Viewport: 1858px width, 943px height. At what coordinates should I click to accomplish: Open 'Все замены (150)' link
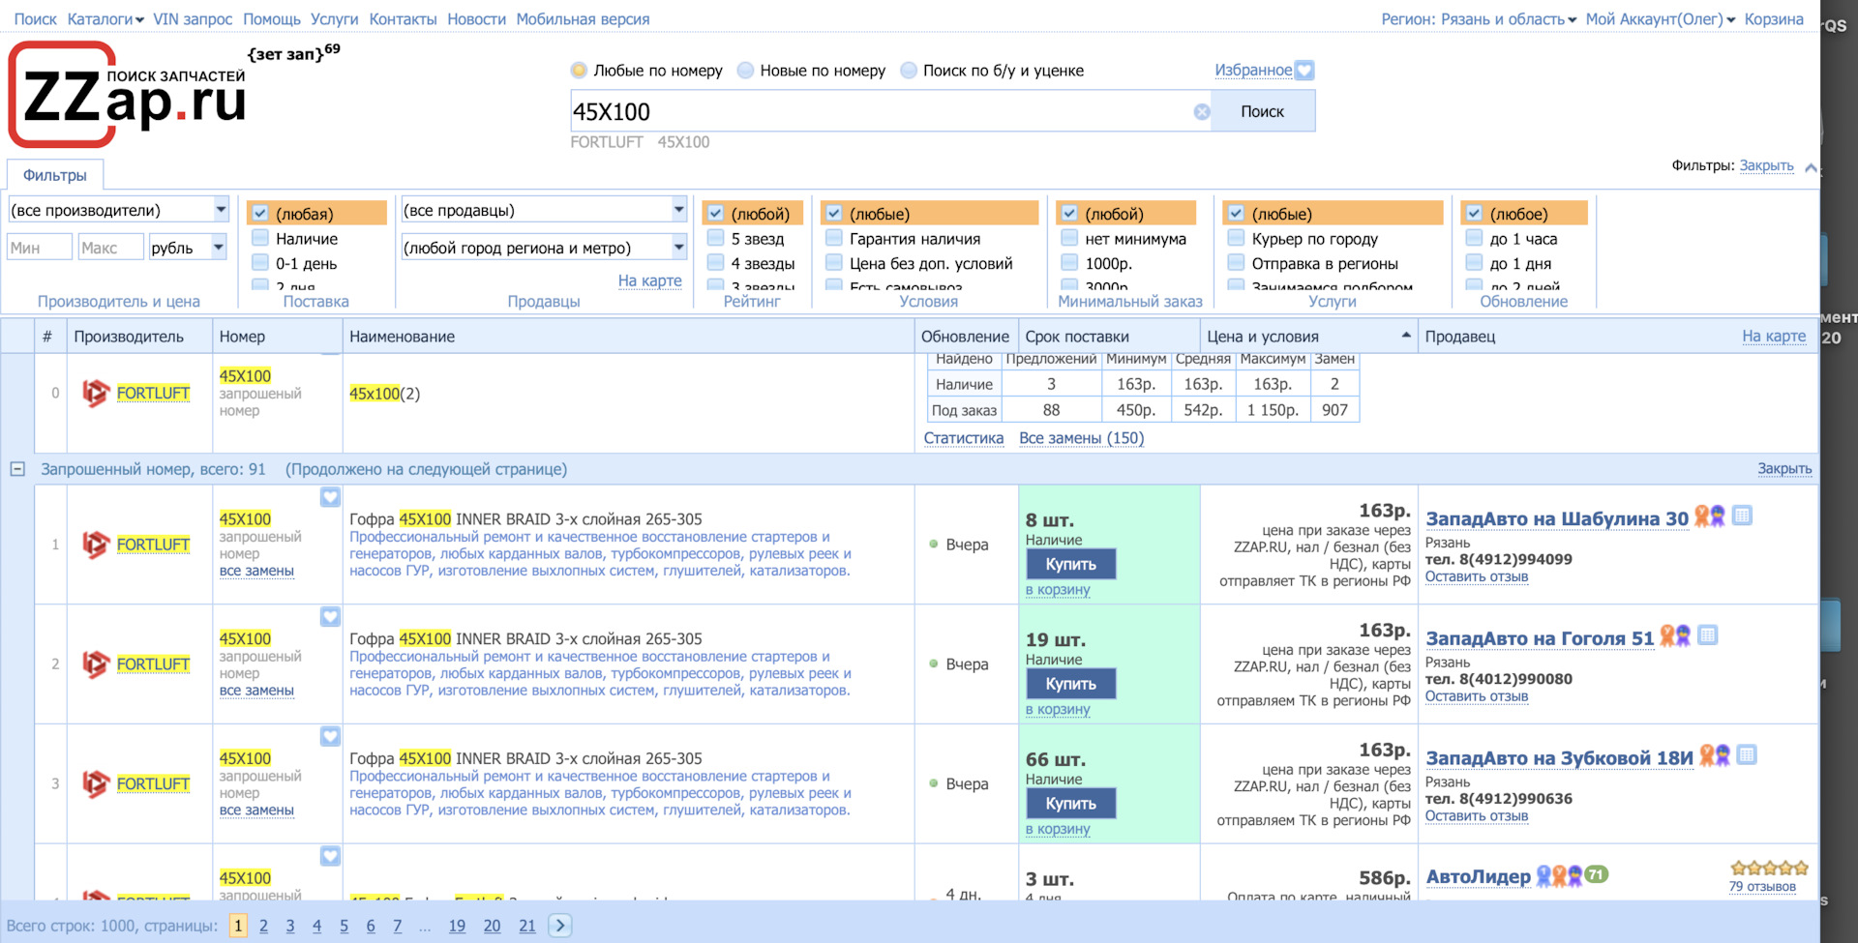point(1081,438)
